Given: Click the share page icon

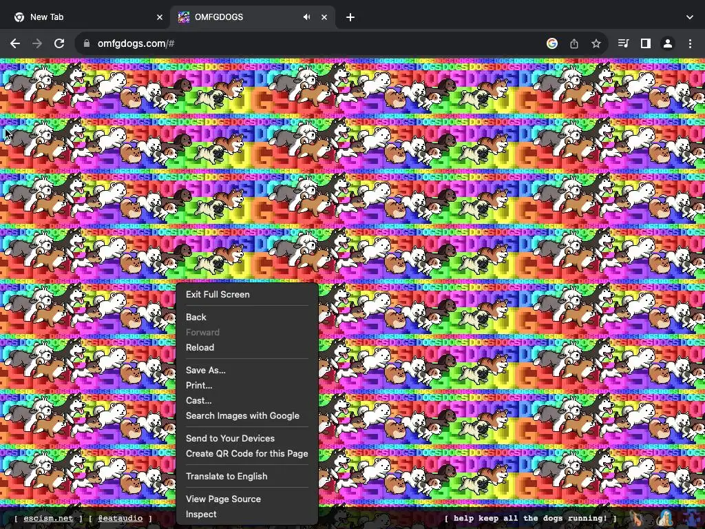Looking at the screenshot, I should [574, 43].
